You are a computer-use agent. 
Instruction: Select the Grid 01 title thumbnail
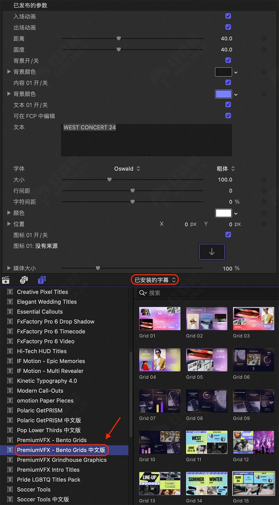pyautogui.click(x=160, y=319)
